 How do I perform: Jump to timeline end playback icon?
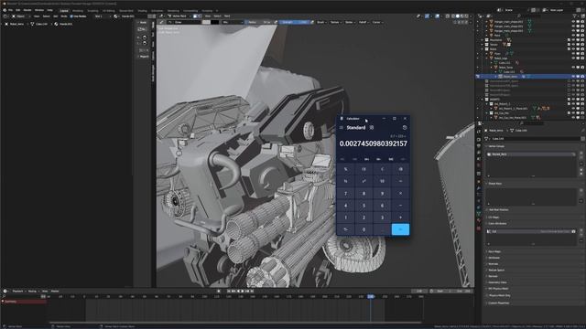point(252,292)
